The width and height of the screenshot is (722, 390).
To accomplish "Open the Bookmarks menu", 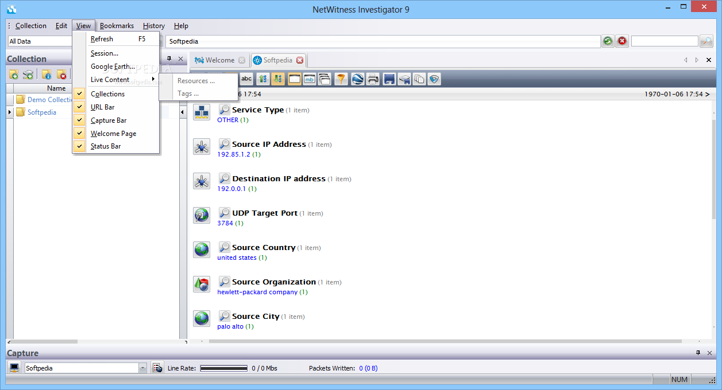I will pyautogui.click(x=117, y=26).
